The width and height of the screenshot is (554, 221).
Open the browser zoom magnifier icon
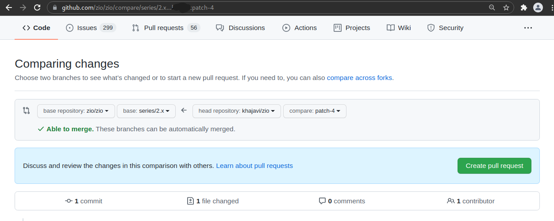coord(492,8)
